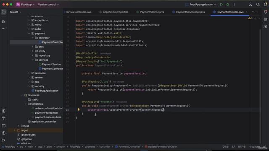Open editor tab options menu
The height and width of the screenshot is (151, 269).
(258, 12)
